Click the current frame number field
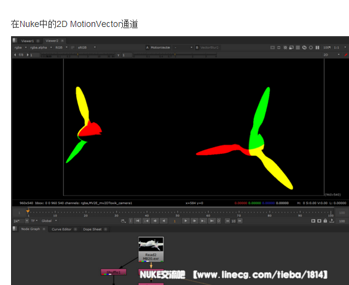This screenshot has width=349, height=285. [174, 221]
